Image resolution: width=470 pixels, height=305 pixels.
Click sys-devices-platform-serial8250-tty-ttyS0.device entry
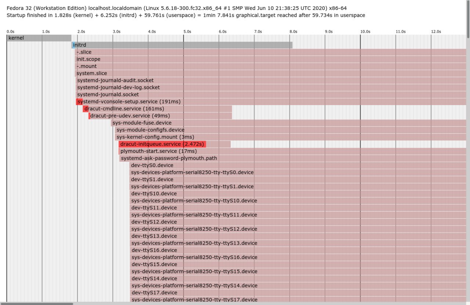pyautogui.click(x=298, y=172)
